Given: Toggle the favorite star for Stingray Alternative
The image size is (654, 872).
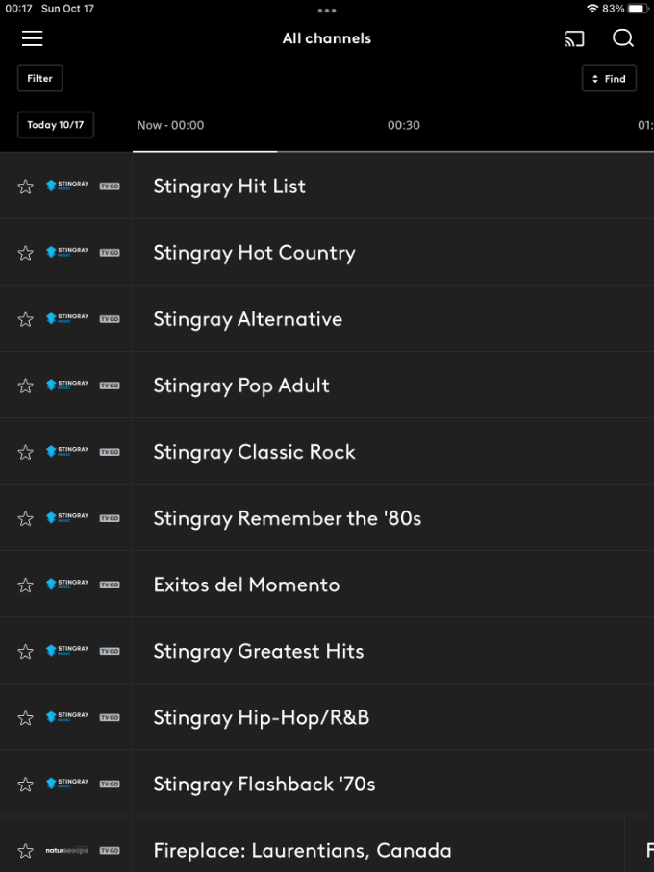Looking at the screenshot, I should (26, 319).
